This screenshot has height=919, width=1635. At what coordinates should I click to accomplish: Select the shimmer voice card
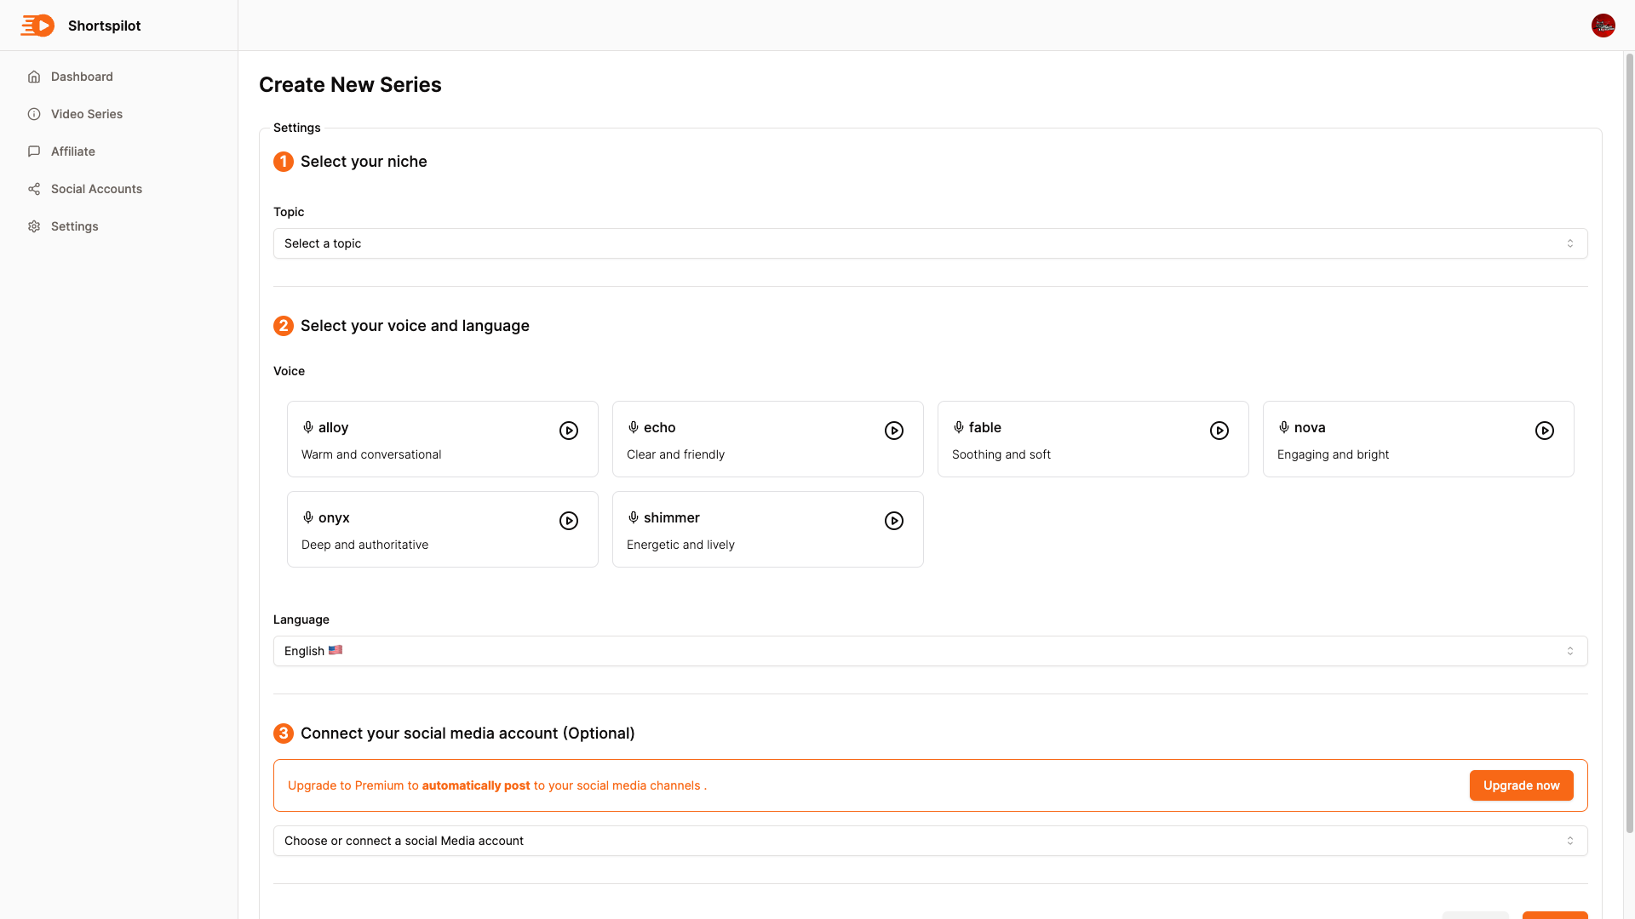pyautogui.click(x=749, y=530)
